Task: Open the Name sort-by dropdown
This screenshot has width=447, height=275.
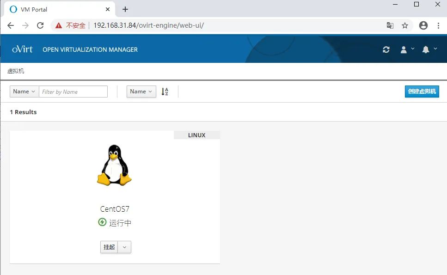Action: click(141, 92)
